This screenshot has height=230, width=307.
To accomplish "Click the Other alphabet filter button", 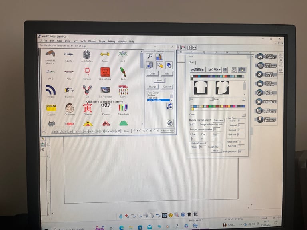I will point(126,131).
